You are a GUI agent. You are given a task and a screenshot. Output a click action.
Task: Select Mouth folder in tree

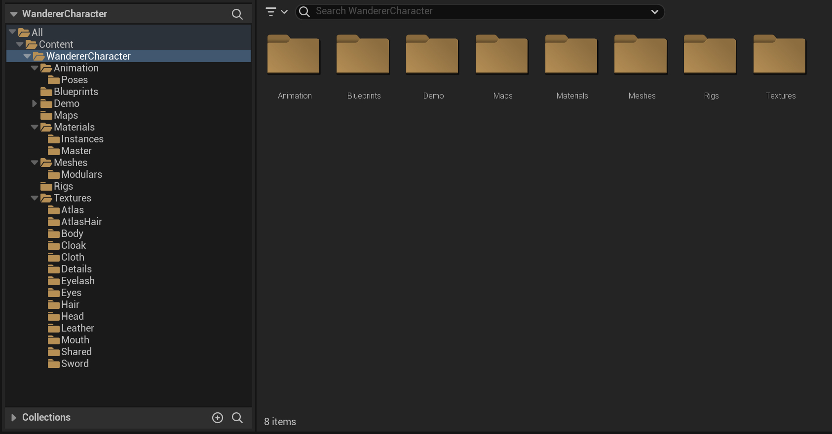click(69, 340)
